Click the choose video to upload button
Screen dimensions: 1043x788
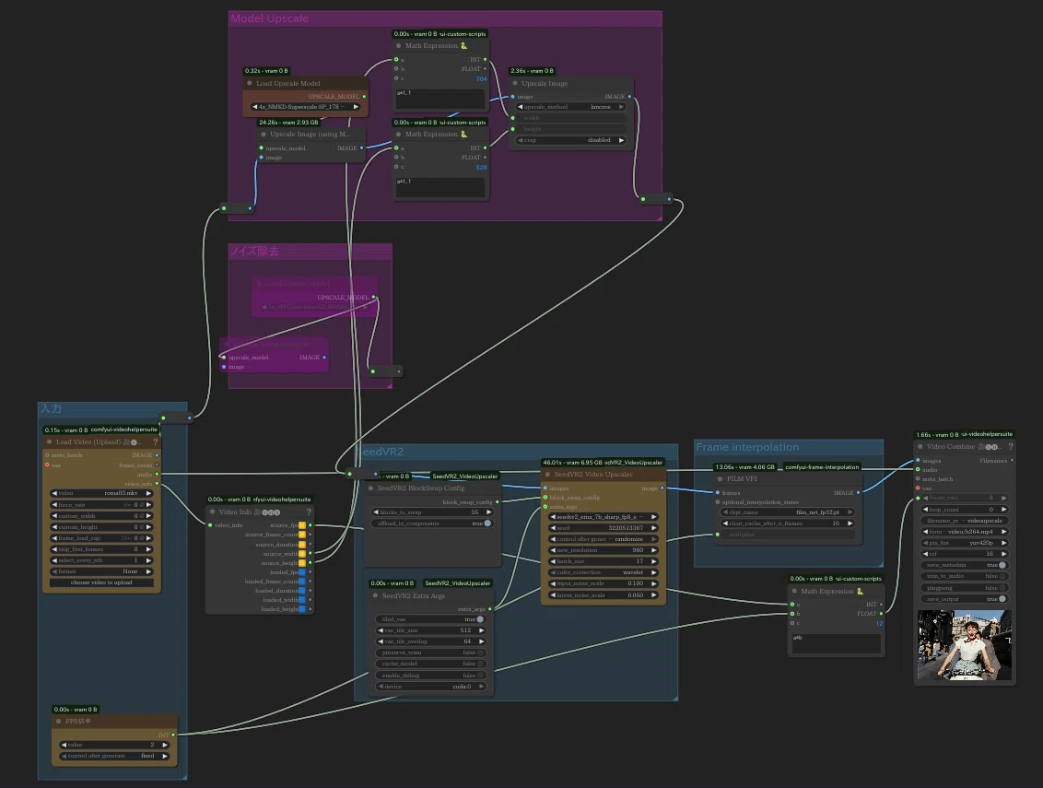tap(101, 582)
